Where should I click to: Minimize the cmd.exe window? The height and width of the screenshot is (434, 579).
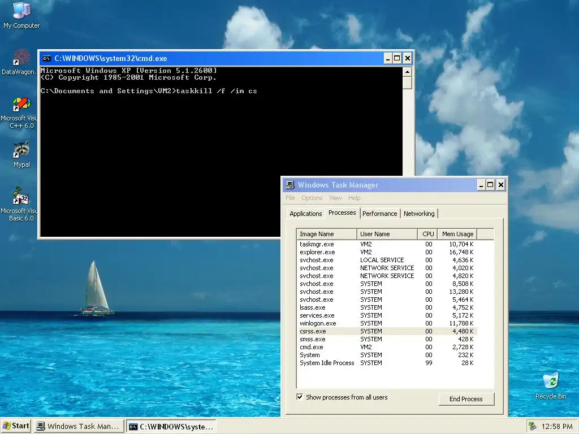388,58
